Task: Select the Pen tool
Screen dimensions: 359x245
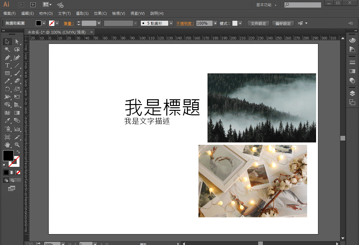Action: pos(7,57)
